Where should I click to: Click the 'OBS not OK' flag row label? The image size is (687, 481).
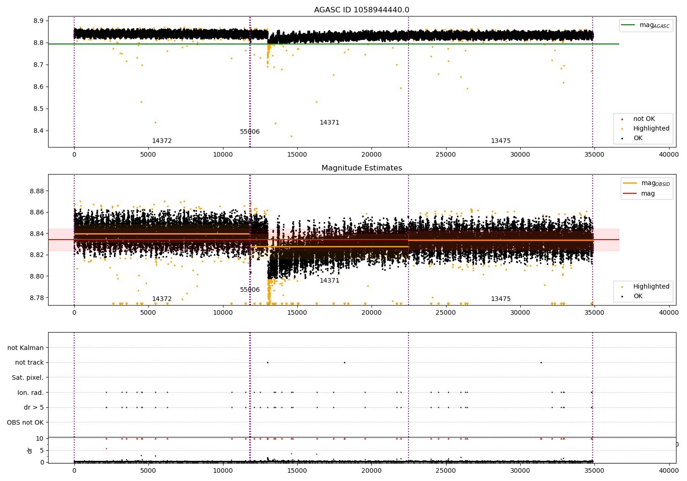[25, 422]
